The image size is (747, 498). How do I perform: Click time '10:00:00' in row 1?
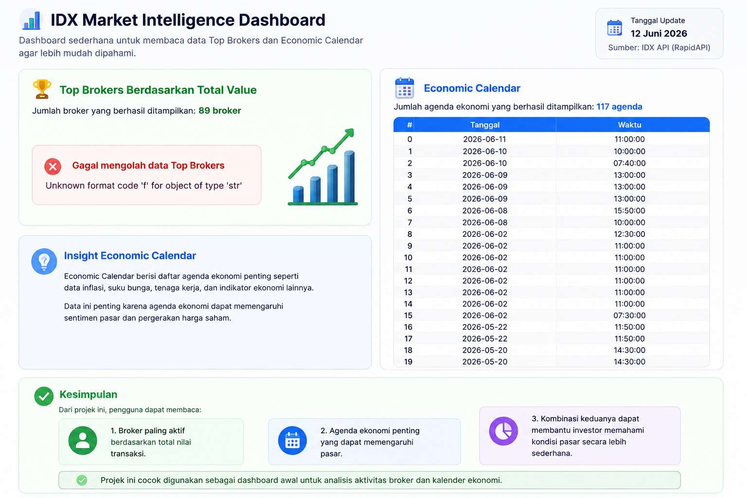[x=630, y=151]
